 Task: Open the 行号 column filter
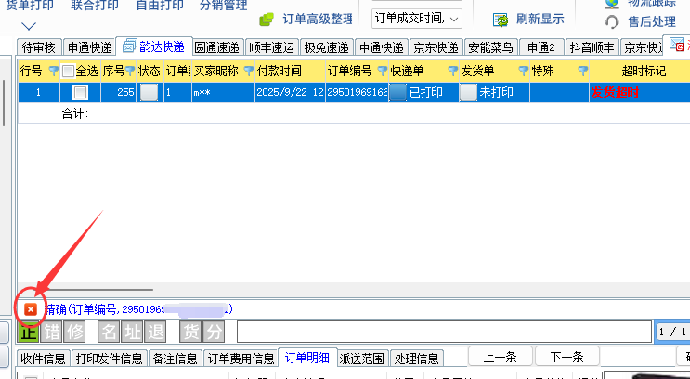pyautogui.click(x=53, y=71)
